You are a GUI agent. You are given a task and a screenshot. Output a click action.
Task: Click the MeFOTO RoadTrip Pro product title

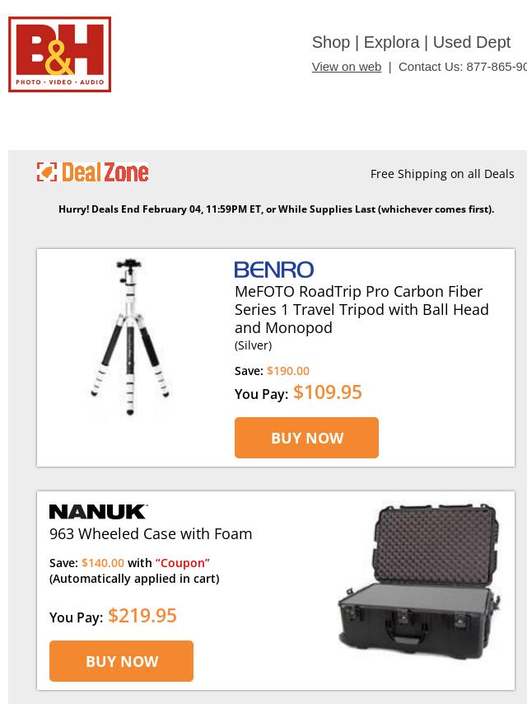[361, 309]
